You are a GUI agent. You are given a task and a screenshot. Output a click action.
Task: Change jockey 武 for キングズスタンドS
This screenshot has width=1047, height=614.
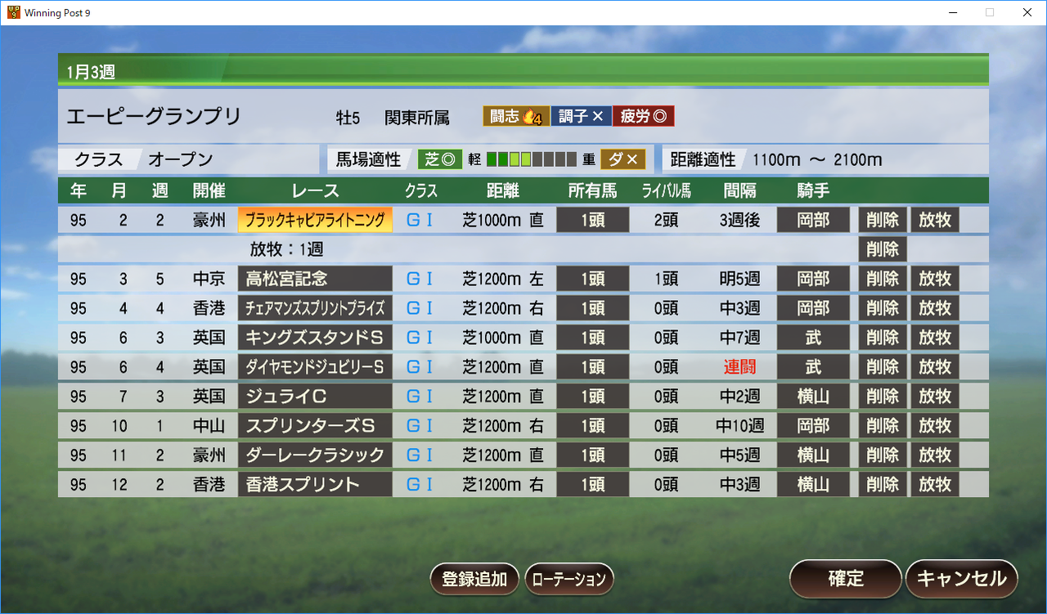813,338
